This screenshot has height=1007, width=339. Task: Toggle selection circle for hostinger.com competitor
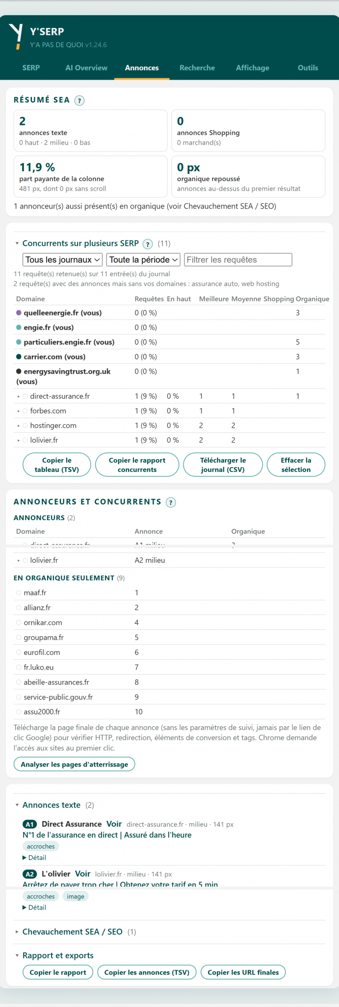click(x=25, y=426)
